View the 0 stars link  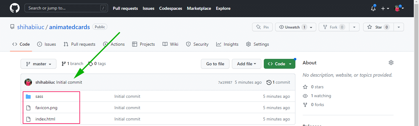point(313,87)
